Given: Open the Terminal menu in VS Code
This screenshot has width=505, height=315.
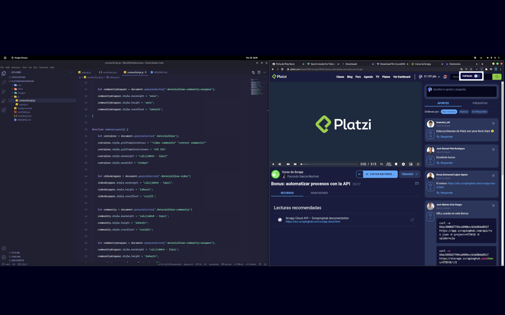Looking at the screenshot, I should tap(43, 67).
